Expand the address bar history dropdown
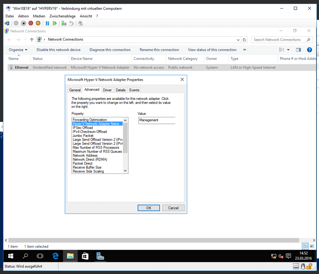 tap(238, 40)
